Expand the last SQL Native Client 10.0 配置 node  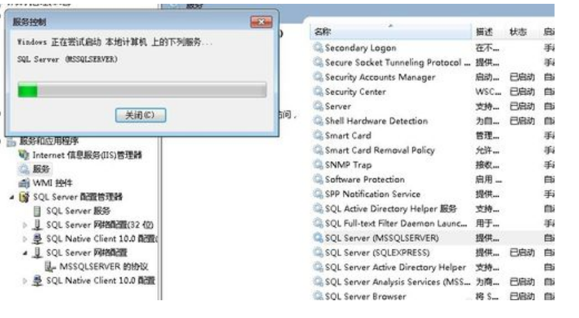coord(25,281)
